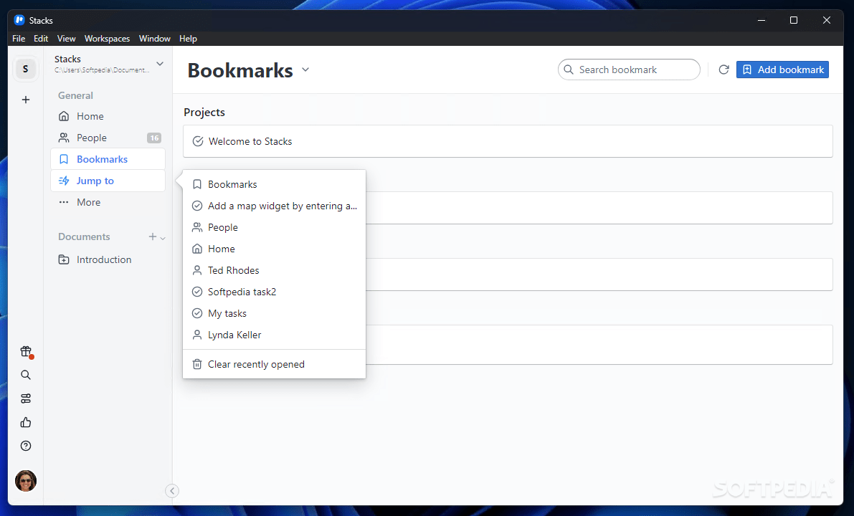Image resolution: width=854 pixels, height=516 pixels.
Task: Focus the Search bookmark field
Action: 629,70
